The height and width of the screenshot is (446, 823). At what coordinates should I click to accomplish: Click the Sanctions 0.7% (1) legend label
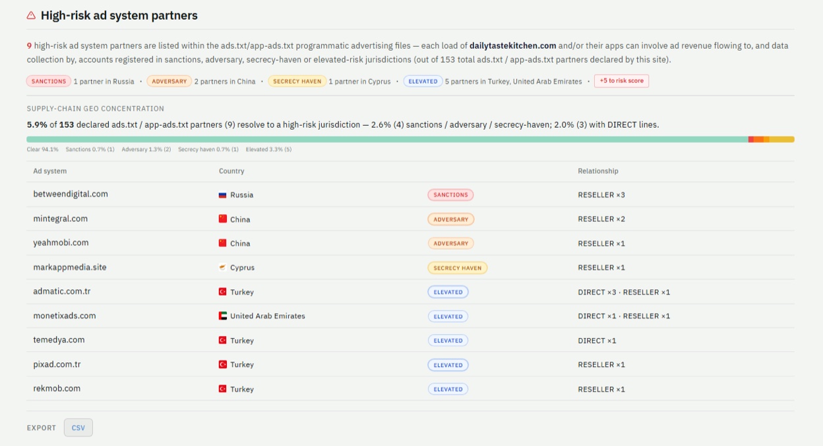(90, 150)
